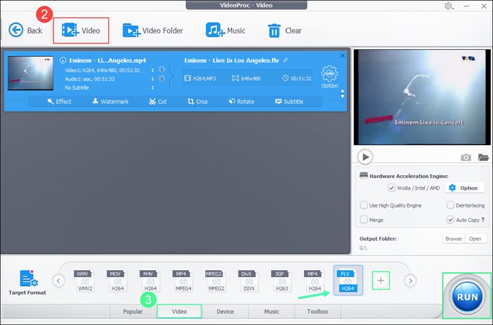The width and height of the screenshot is (493, 325).
Task: Add a video with the Video button
Action: (81, 31)
